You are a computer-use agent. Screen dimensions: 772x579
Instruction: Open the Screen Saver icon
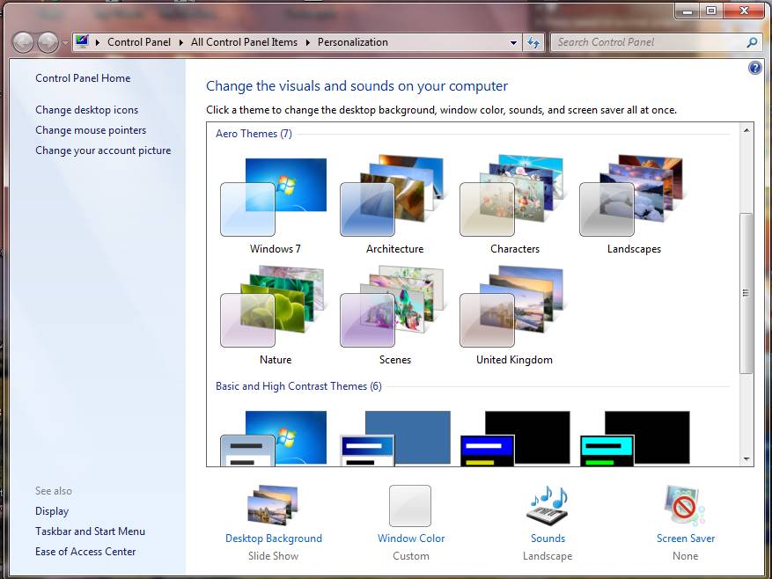click(x=684, y=506)
